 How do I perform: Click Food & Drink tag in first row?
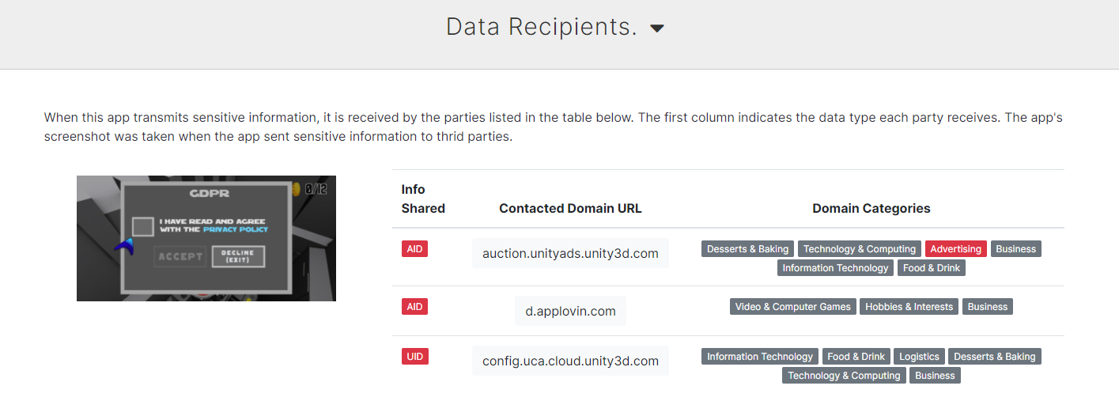931,268
